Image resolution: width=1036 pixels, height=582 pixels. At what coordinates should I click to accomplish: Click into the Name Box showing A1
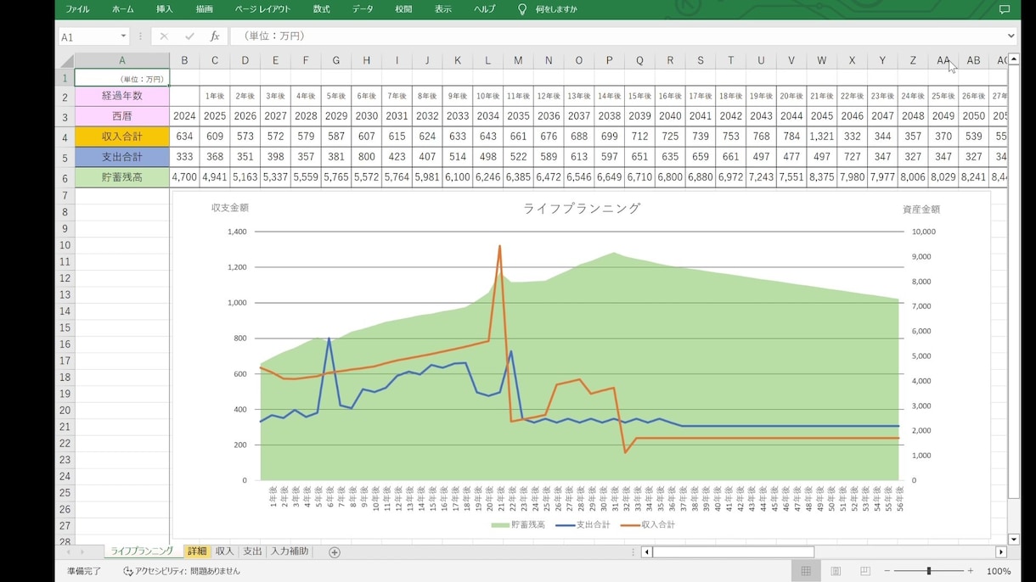pyautogui.click(x=87, y=36)
